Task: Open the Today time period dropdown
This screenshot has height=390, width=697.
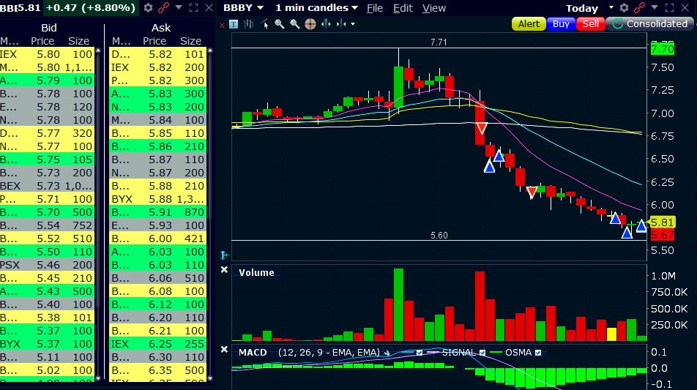Action: (x=611, y=7)
